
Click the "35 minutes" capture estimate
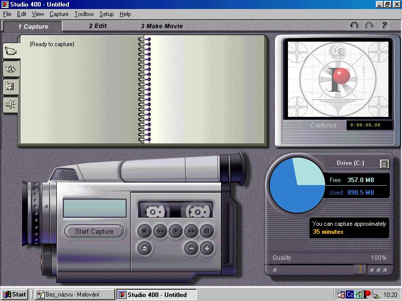[328, 232]
